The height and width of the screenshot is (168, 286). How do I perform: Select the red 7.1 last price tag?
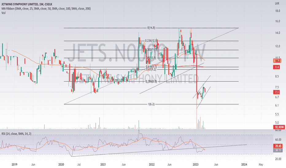(x=277, y=92)
